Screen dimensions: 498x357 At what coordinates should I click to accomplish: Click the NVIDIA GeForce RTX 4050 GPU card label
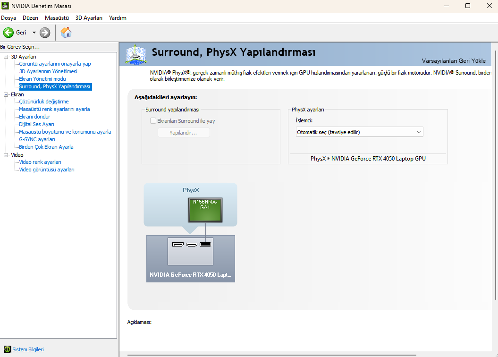190,275
